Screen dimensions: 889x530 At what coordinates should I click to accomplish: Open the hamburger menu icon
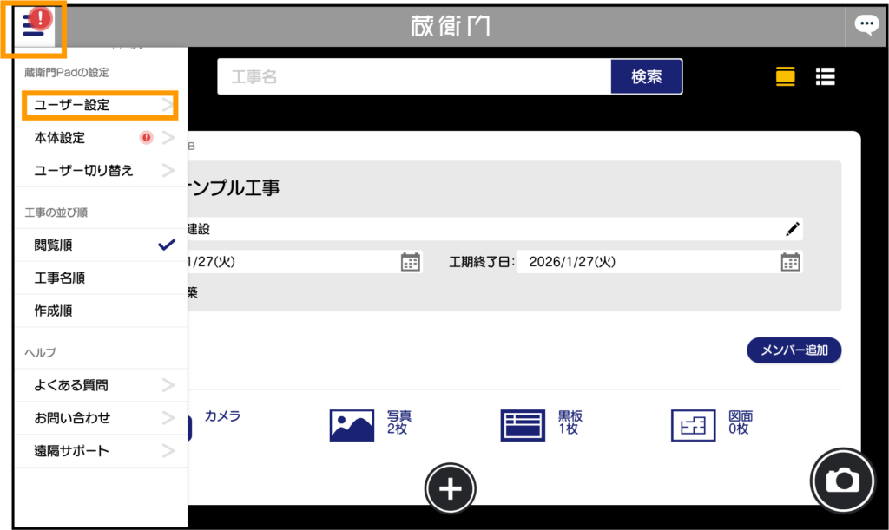[x=34, y=27]
